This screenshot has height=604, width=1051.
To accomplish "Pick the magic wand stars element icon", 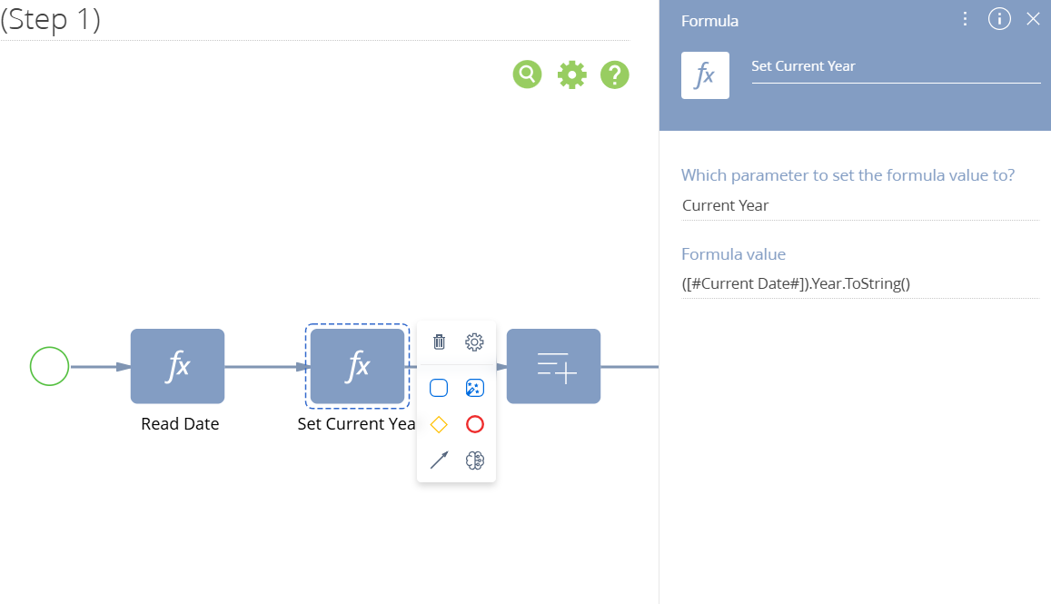I will pyautogui.click(x=474, y=389).
